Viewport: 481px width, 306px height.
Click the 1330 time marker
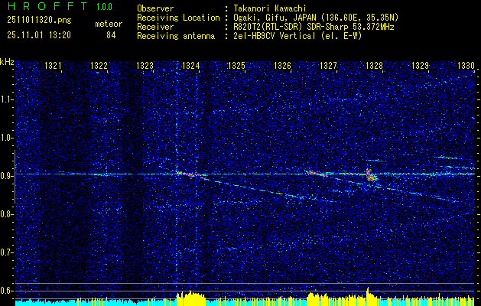466,65
